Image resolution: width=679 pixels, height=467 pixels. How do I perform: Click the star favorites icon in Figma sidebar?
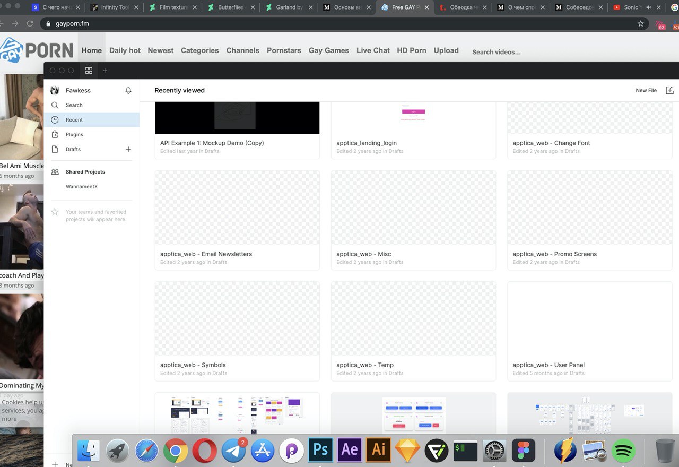[x=55, y=212]
